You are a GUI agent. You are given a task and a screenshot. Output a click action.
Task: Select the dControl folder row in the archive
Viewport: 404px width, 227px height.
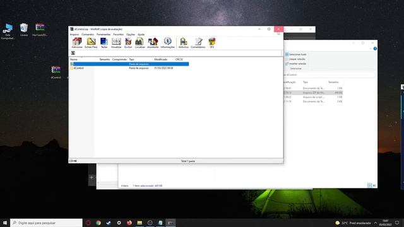tap(129, 68)
